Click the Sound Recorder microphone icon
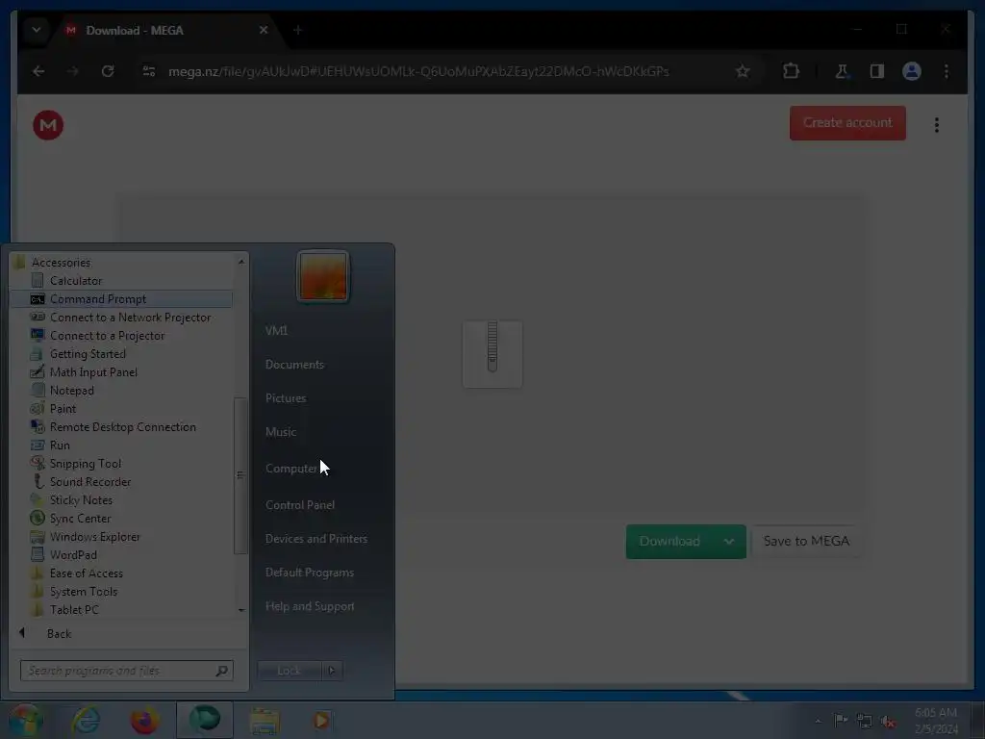Image resolution: width=985 pixels, height=739 pixels. [38, 481]
